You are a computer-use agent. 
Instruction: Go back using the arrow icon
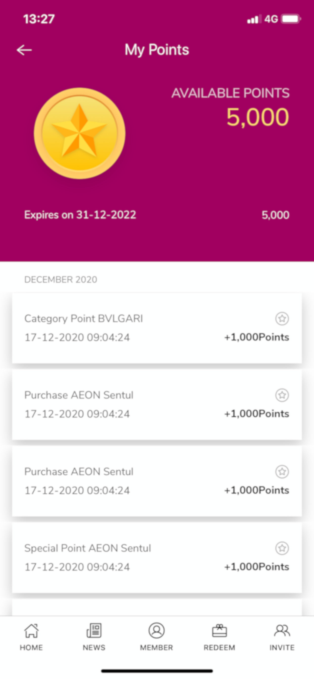[24, 50]
